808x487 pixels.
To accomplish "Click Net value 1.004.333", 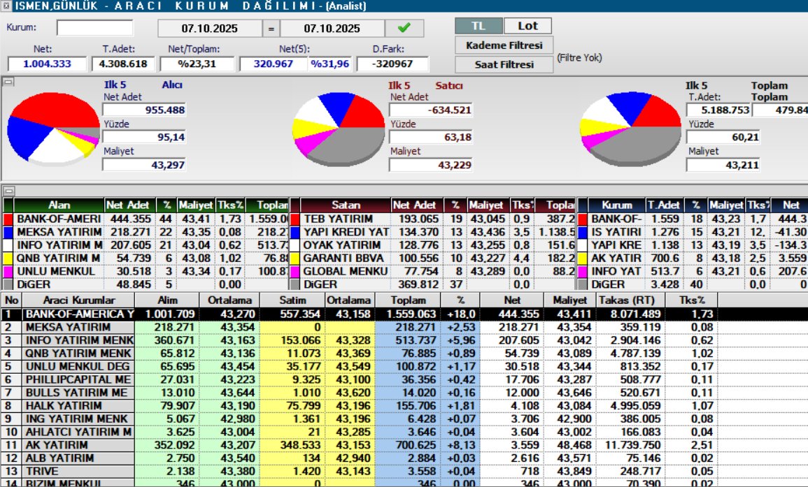I will (x=48, y=64).
